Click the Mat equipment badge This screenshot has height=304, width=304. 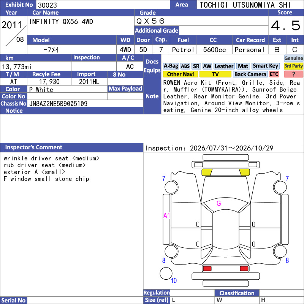[243, 66]
